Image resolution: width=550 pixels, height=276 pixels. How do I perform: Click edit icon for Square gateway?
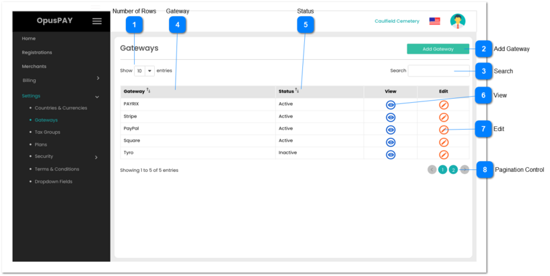point(444,142)
